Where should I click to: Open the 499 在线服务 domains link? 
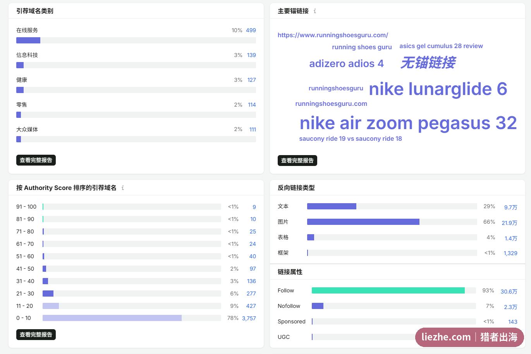point(251,30)
